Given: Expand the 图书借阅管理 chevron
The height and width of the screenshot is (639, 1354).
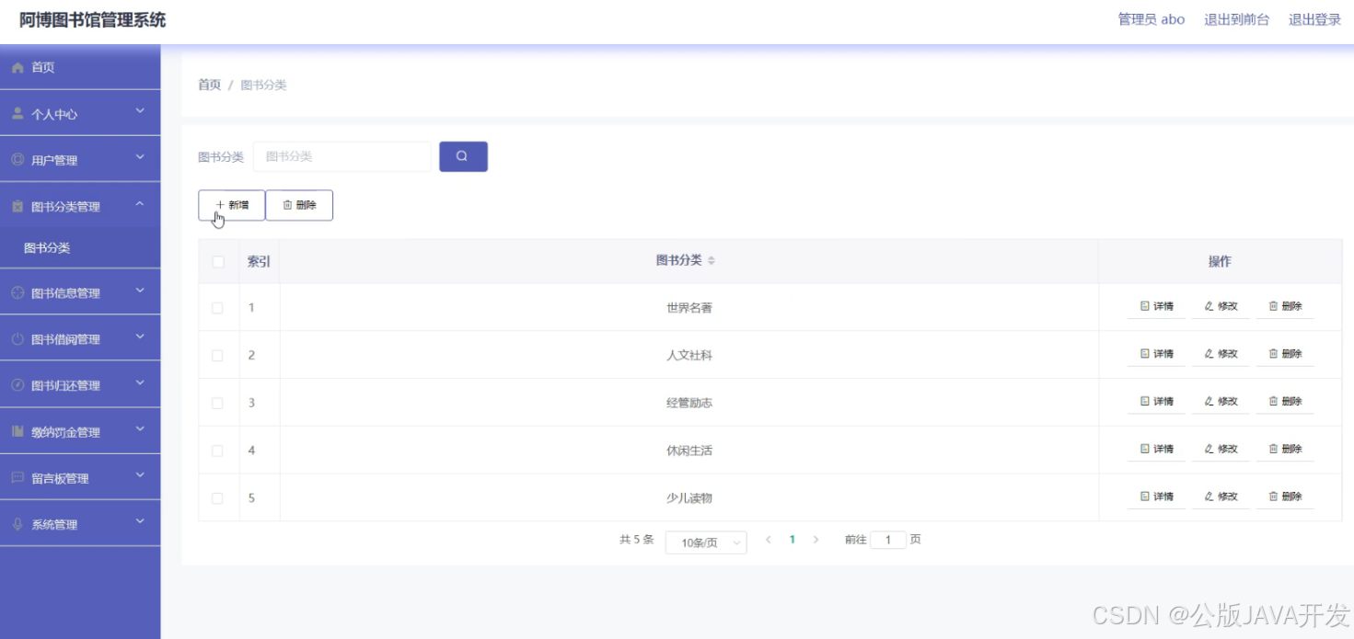Looking at the screenshot, I should click(x=140, y=337).
